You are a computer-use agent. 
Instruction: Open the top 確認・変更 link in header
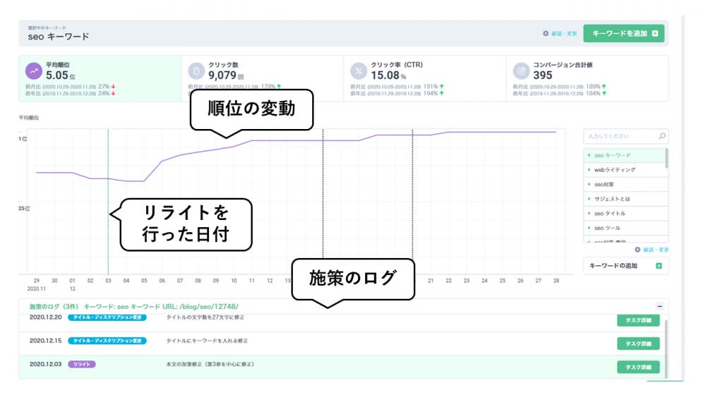pyautogui.click(x=564, y=34)
